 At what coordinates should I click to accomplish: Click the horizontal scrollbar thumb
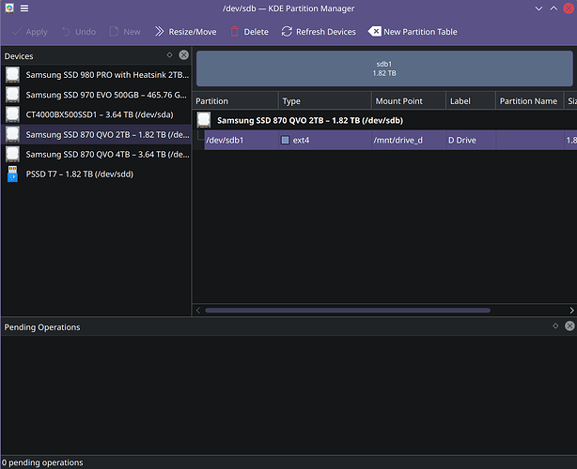(x=348, y=310)
